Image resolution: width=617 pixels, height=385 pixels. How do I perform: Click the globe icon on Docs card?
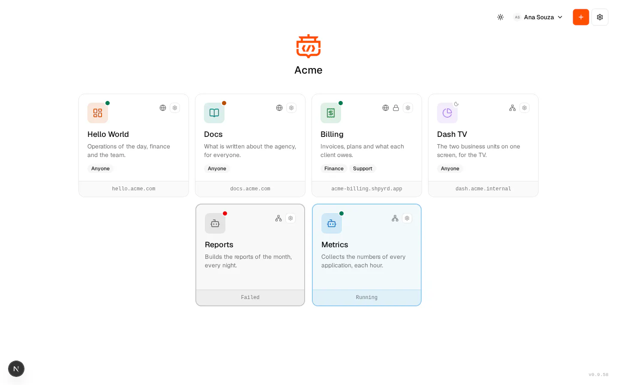point(279,108)
